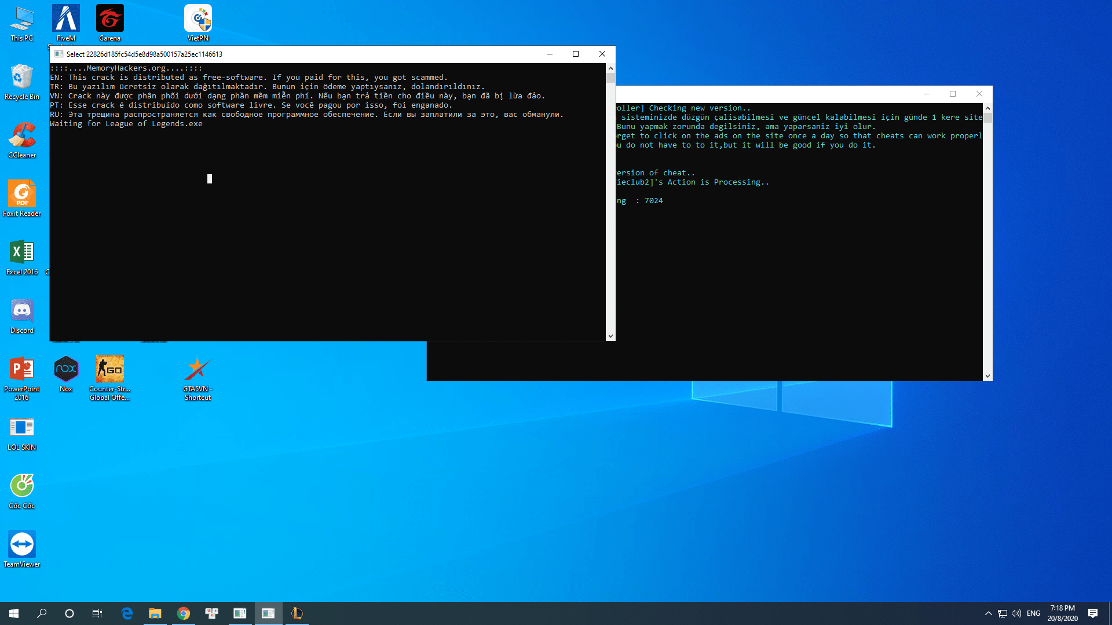Open the Recycle Bin
Viewport: 1112px width, 625px height.
[x=22, y=82]
